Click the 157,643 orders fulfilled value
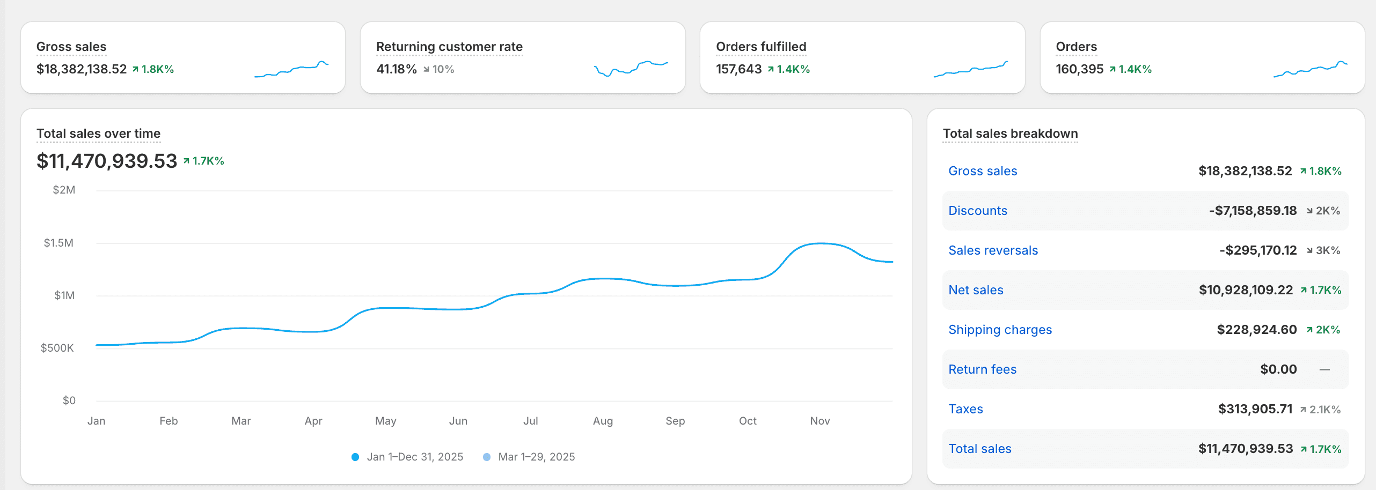This screenshot has width=1376, height=490. click(x=739, y=69)
